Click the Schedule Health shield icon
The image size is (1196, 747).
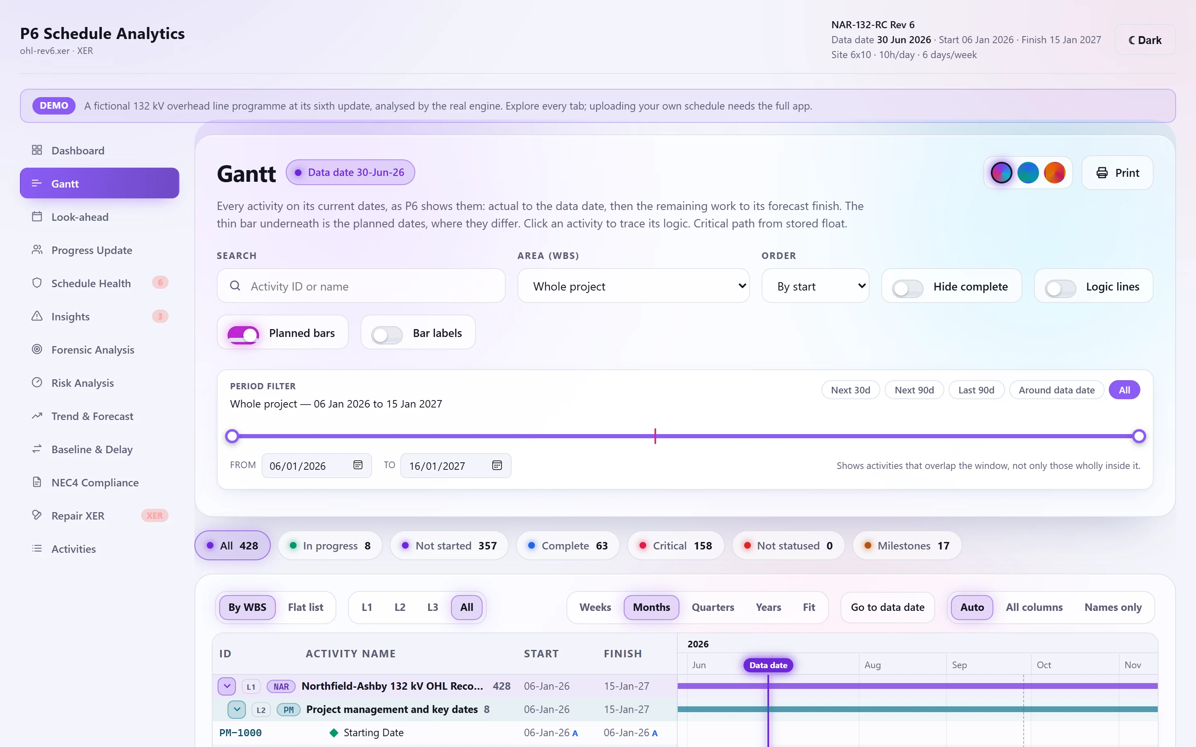pos(37,283)
